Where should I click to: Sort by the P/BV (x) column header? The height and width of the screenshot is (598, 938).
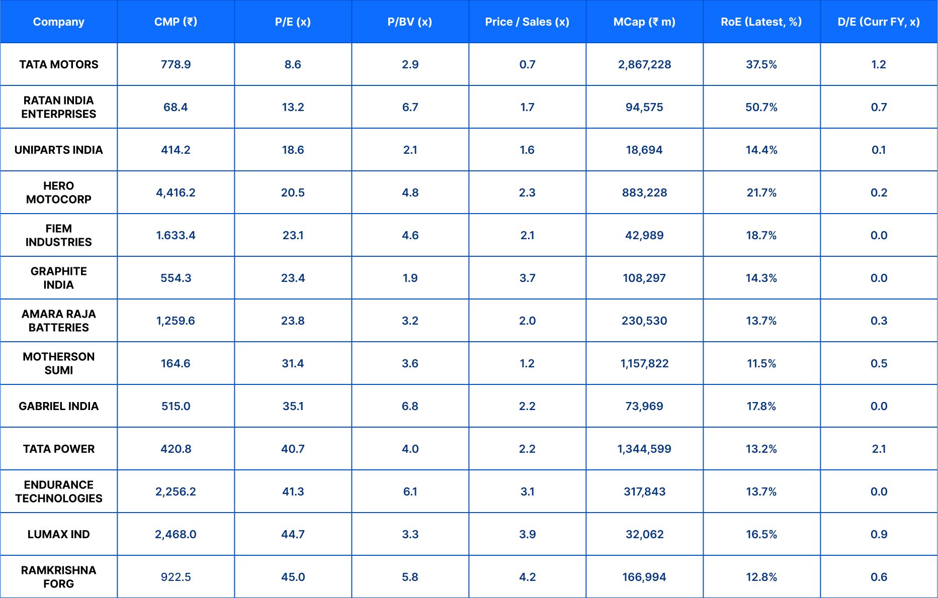pos(410,22)
